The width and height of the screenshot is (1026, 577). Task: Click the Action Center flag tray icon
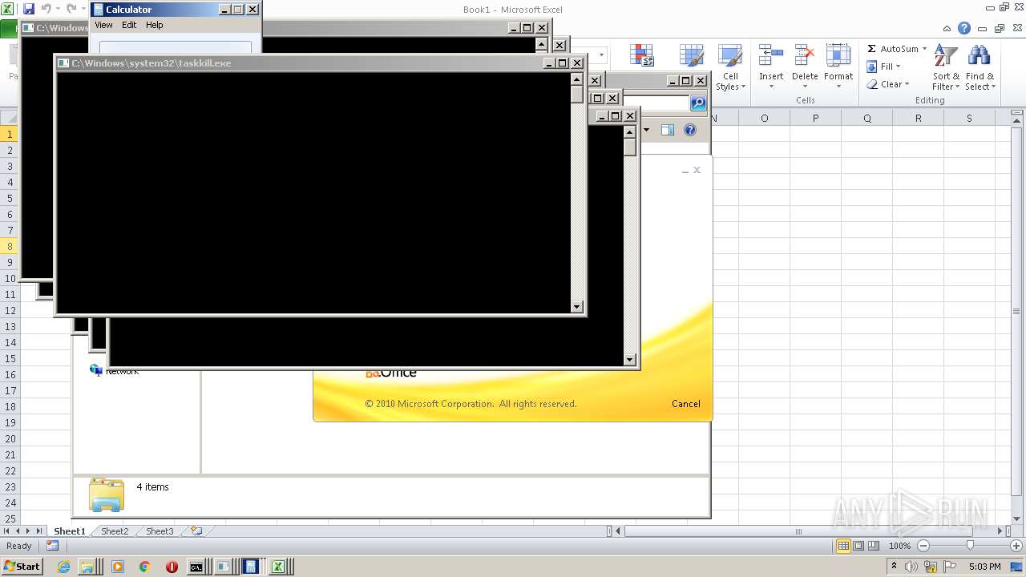click(x=951, y=567)
